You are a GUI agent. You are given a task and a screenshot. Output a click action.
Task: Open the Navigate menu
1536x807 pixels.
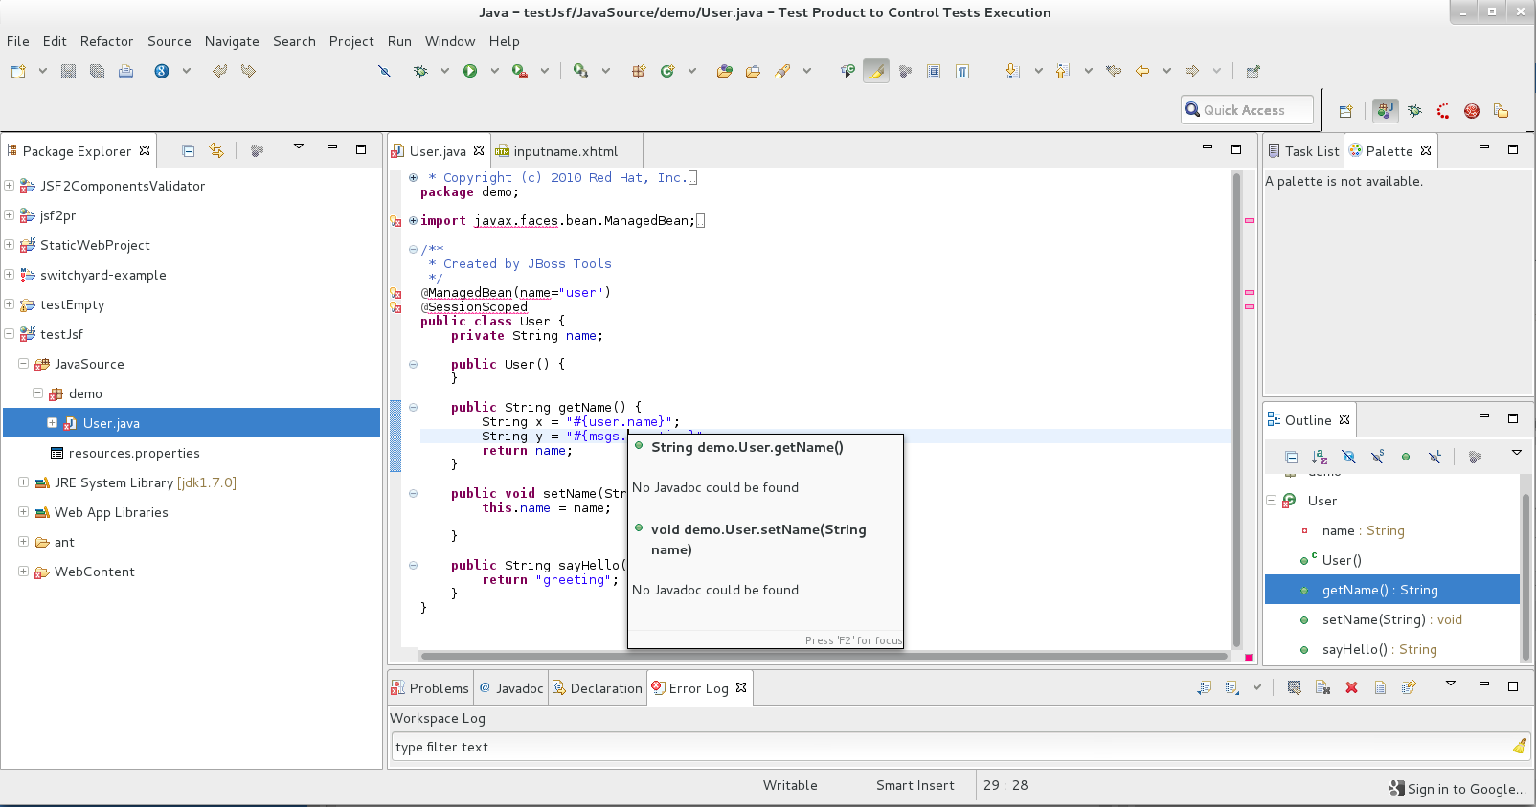click(232, 41)
